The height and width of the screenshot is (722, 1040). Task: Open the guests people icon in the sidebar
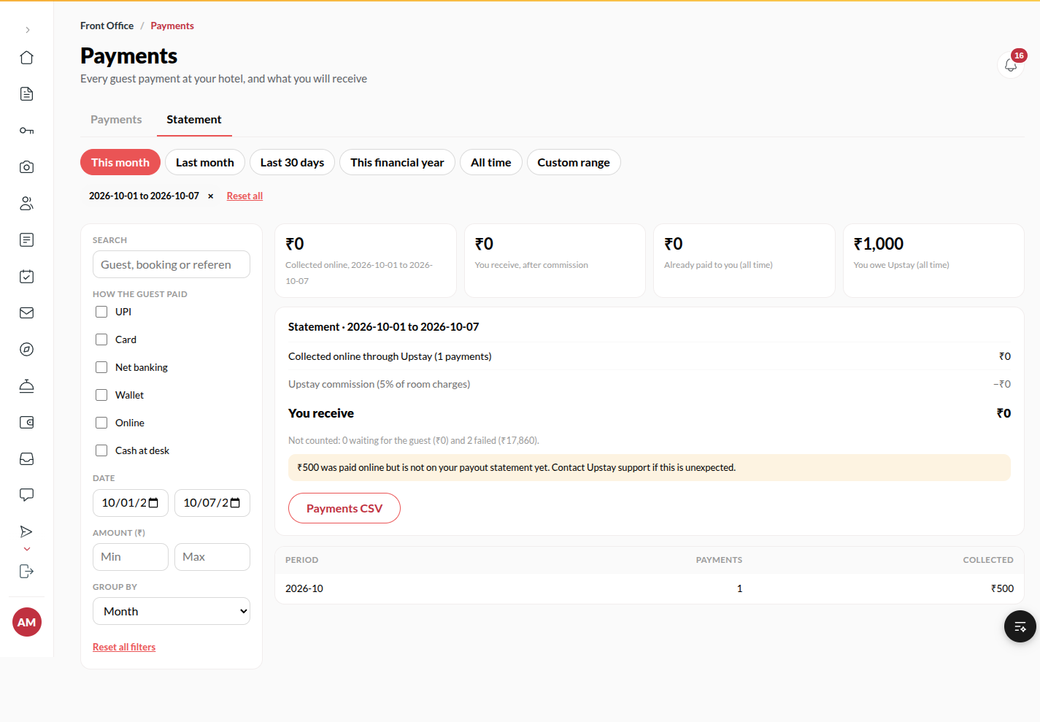point(27,204)
